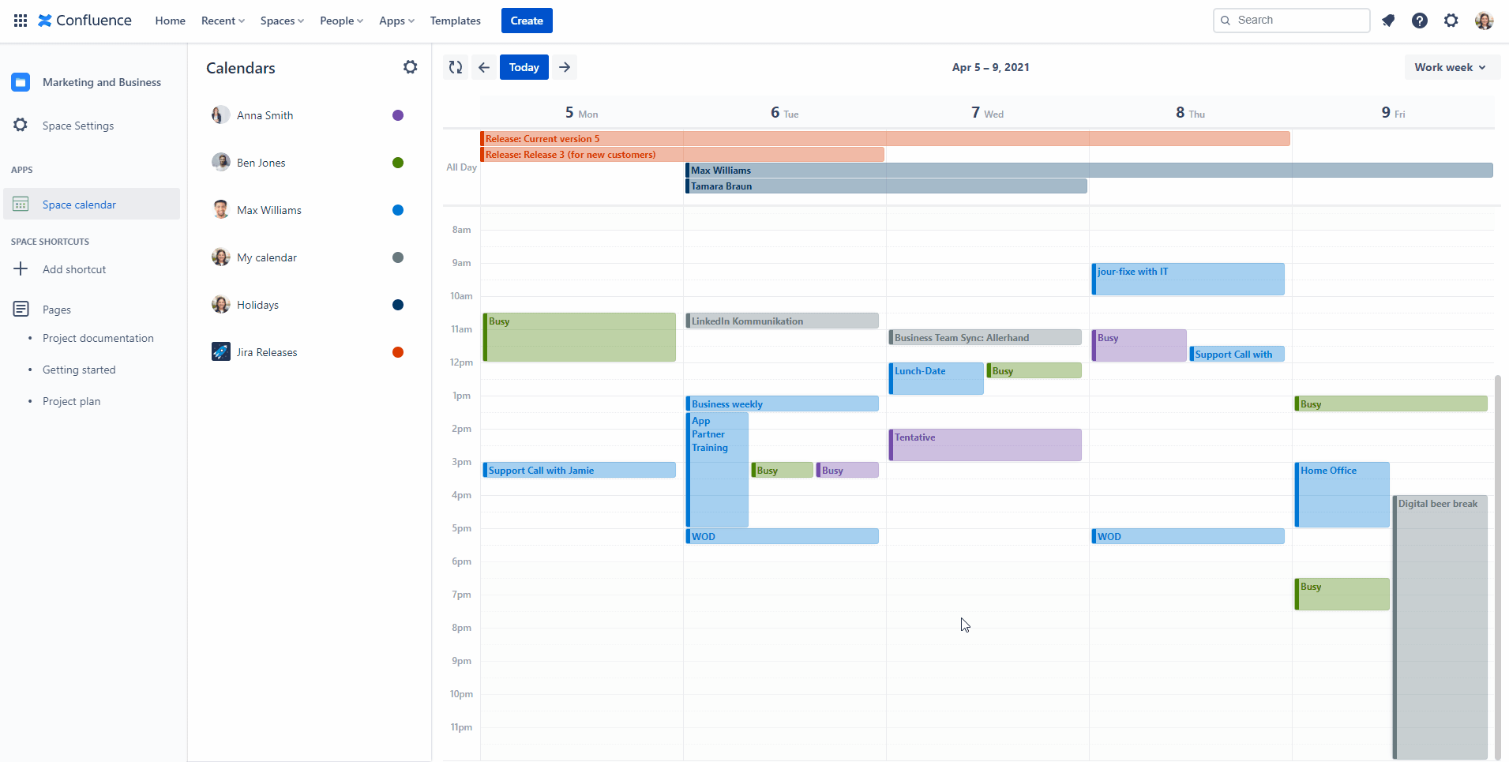The height and width of the screenshot is (762, 1509).
Task: Open the Project plan page link
Action: 70,400
